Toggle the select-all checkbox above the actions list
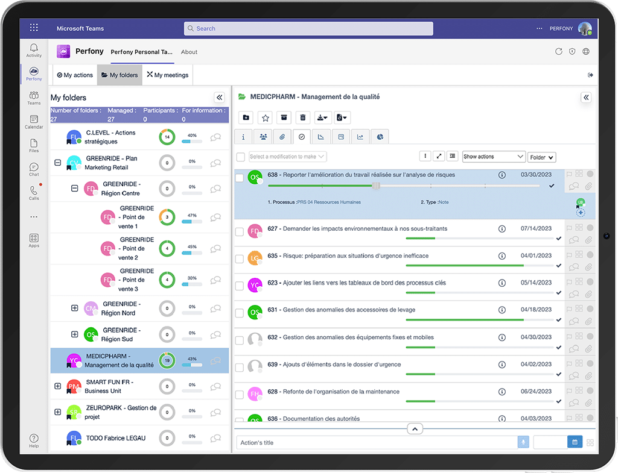The width and height of the screenshot is (618, 473). click(x=241, y=157)
